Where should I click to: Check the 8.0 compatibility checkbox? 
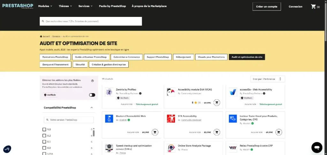point(44,148)
